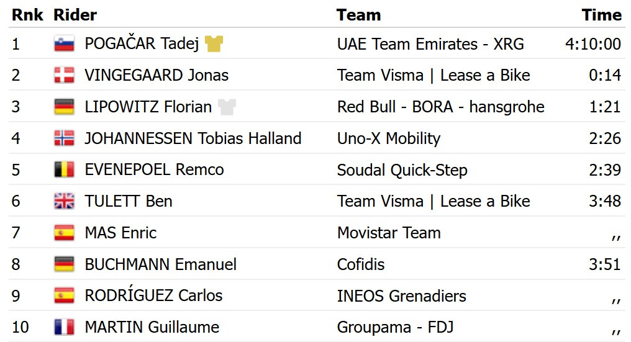Open Red Bull - BORA - hansgrohe team page
This screenshot has height=342, width=631.
[x=441, y=107]
